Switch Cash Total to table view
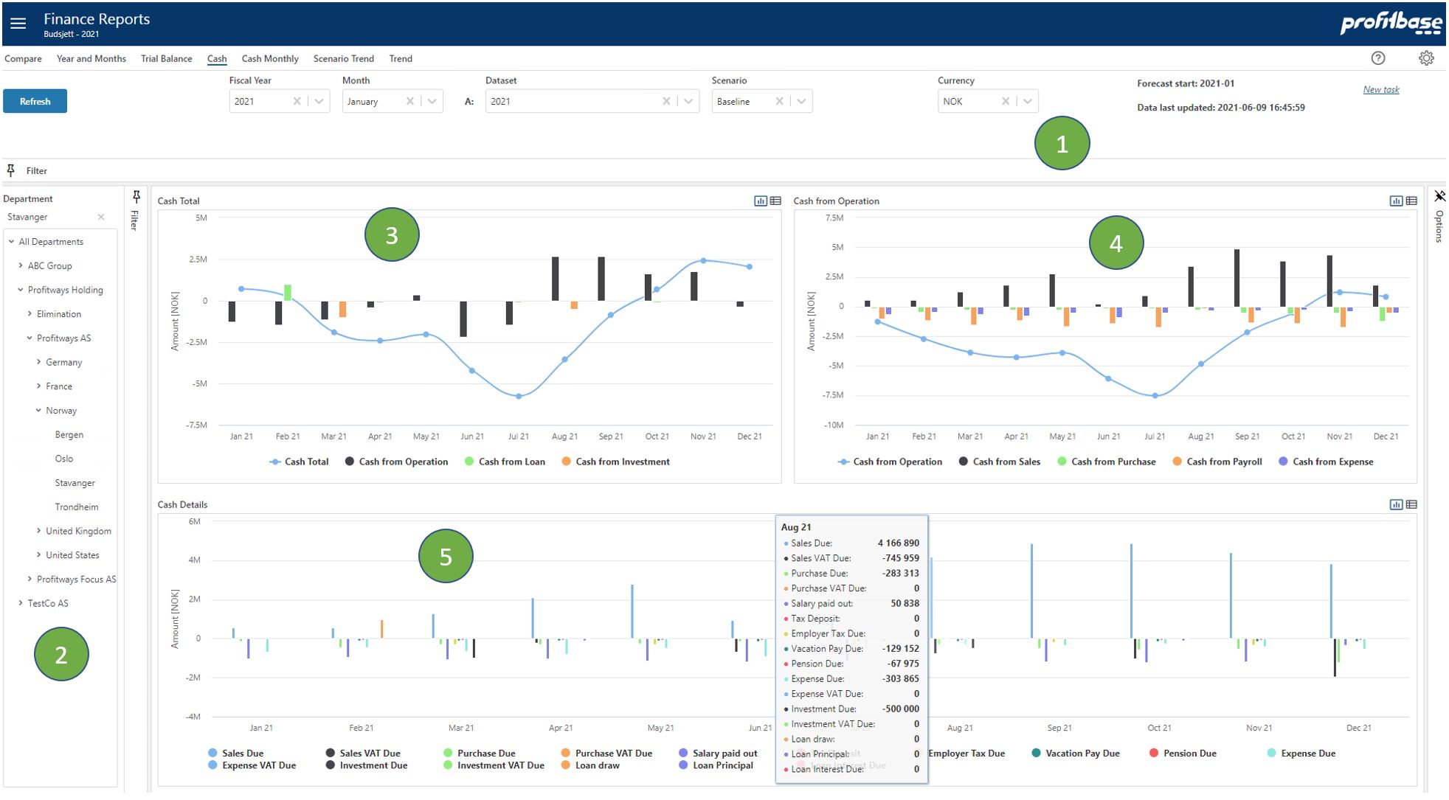Viewport: 1449px width, 800px height. [775, 201]
